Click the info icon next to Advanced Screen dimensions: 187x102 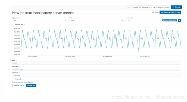(22, 79)
